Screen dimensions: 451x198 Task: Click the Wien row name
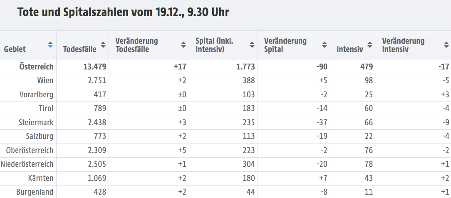pyautogui.click(x=45, y=81)
